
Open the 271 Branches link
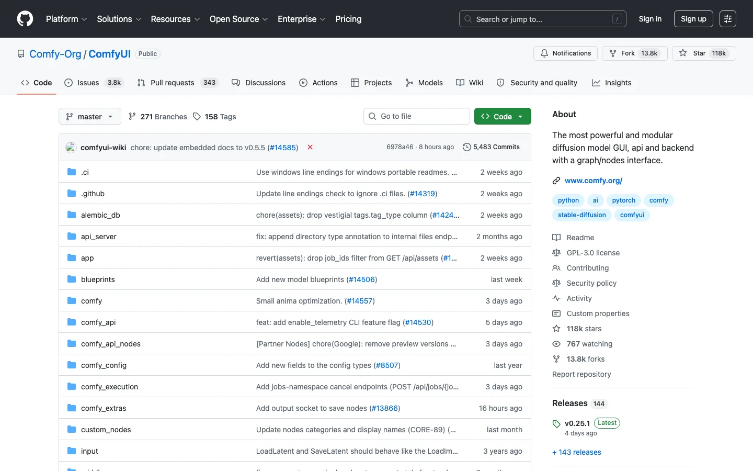(x=158, y=117)
